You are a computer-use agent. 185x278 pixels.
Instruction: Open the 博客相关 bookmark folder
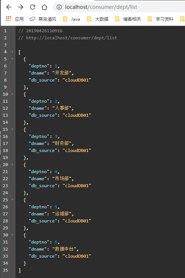click(x=128, y=19)
